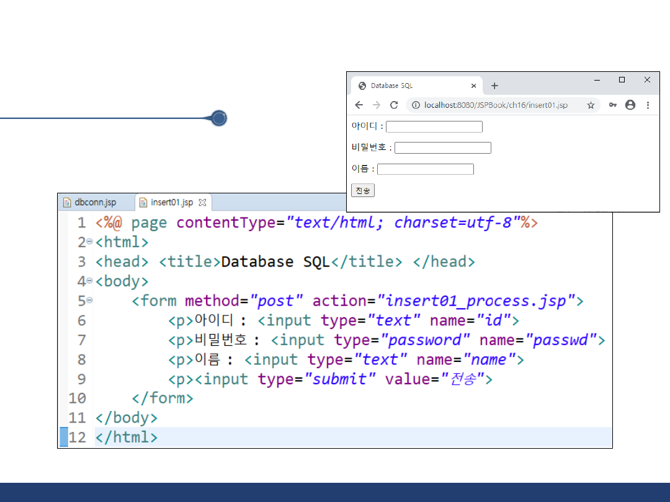
Task: Reload the insert01.jsp page
Action: (x=393, y=105)
